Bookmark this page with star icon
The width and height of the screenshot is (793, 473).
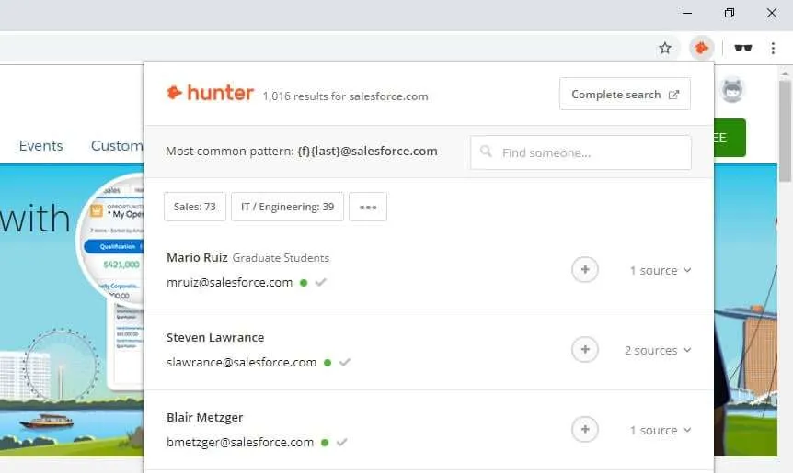(x=664, y=48)
